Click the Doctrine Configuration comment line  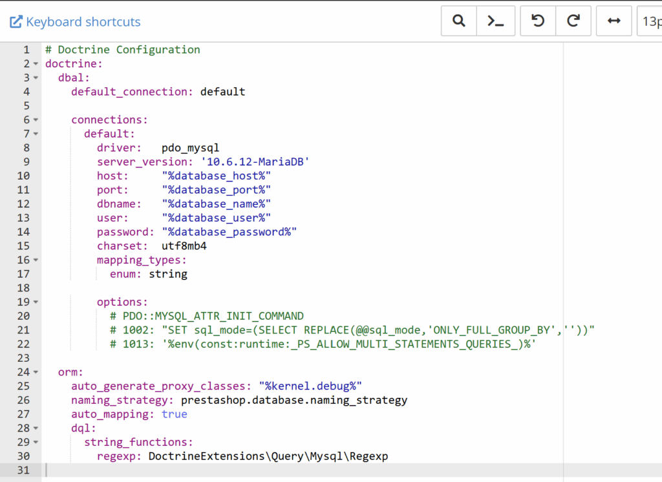pyautogui.click(x=123, y=50)
